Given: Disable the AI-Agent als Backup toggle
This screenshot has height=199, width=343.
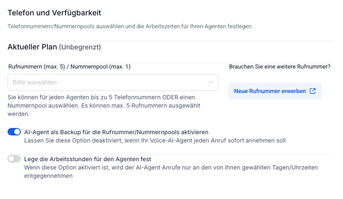Looking at the screenshot, I should click(14, 132).
